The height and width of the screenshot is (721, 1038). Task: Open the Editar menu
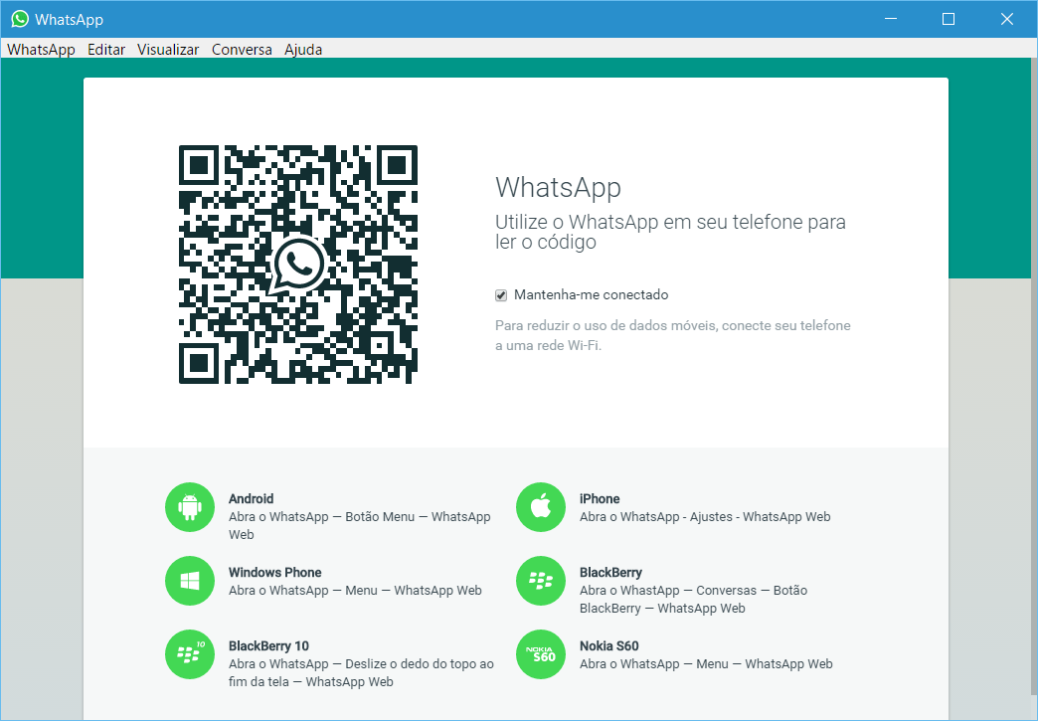(x=106, y=50)
